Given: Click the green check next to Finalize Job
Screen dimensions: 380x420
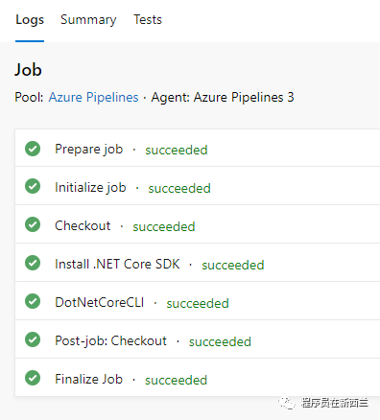Looking at the screenshot, I should (33, 379).
